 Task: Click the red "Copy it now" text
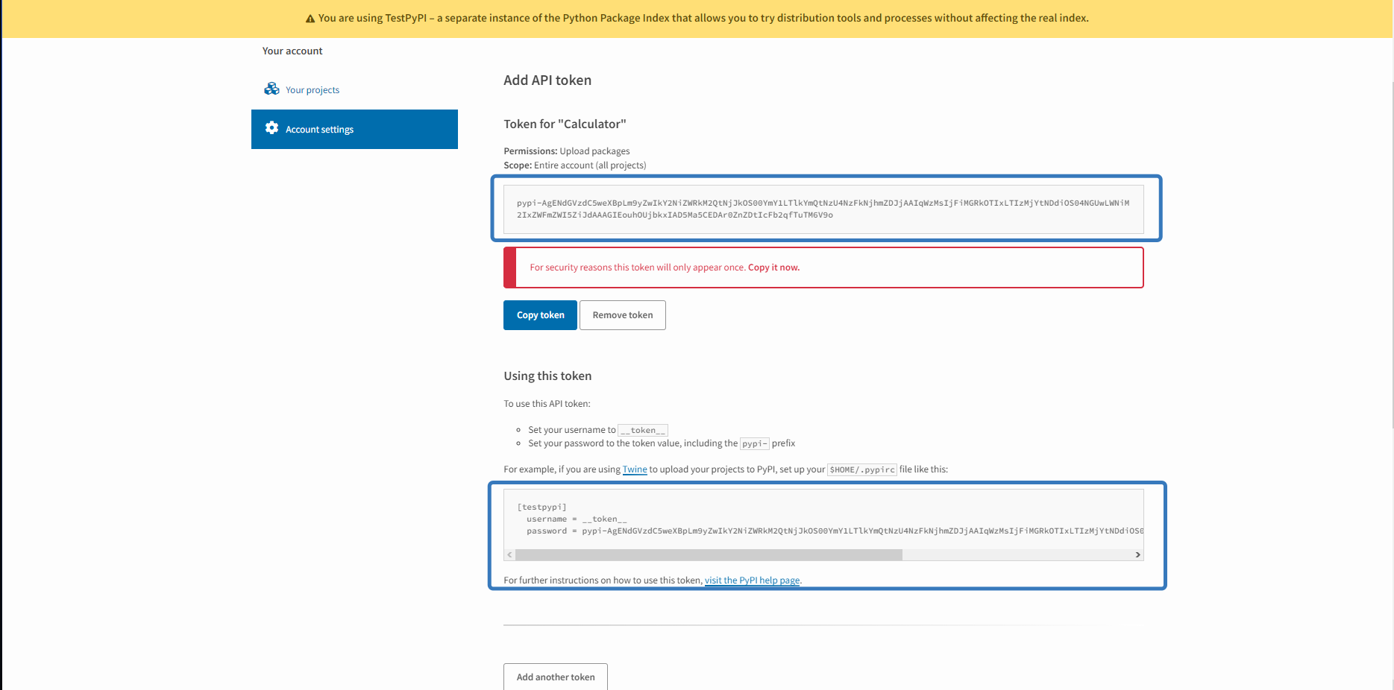pyautogui.click(x=773, y=267)
